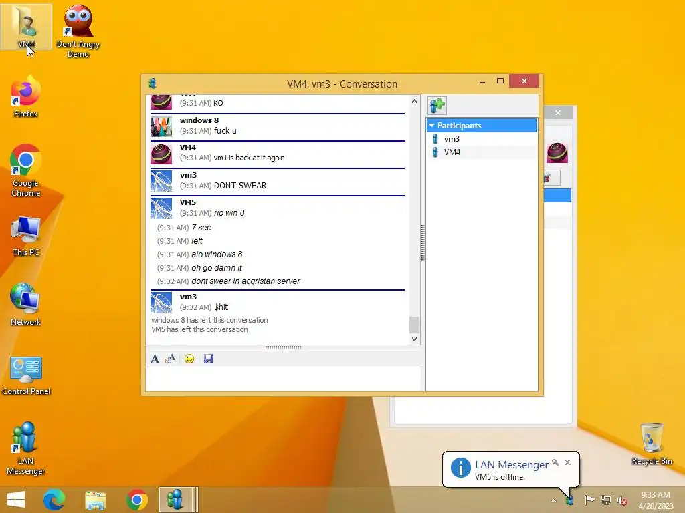This screenshot has width=685, height=513.
Task: Select the Recycle Bin desktop icon
Action: [652, 444]
